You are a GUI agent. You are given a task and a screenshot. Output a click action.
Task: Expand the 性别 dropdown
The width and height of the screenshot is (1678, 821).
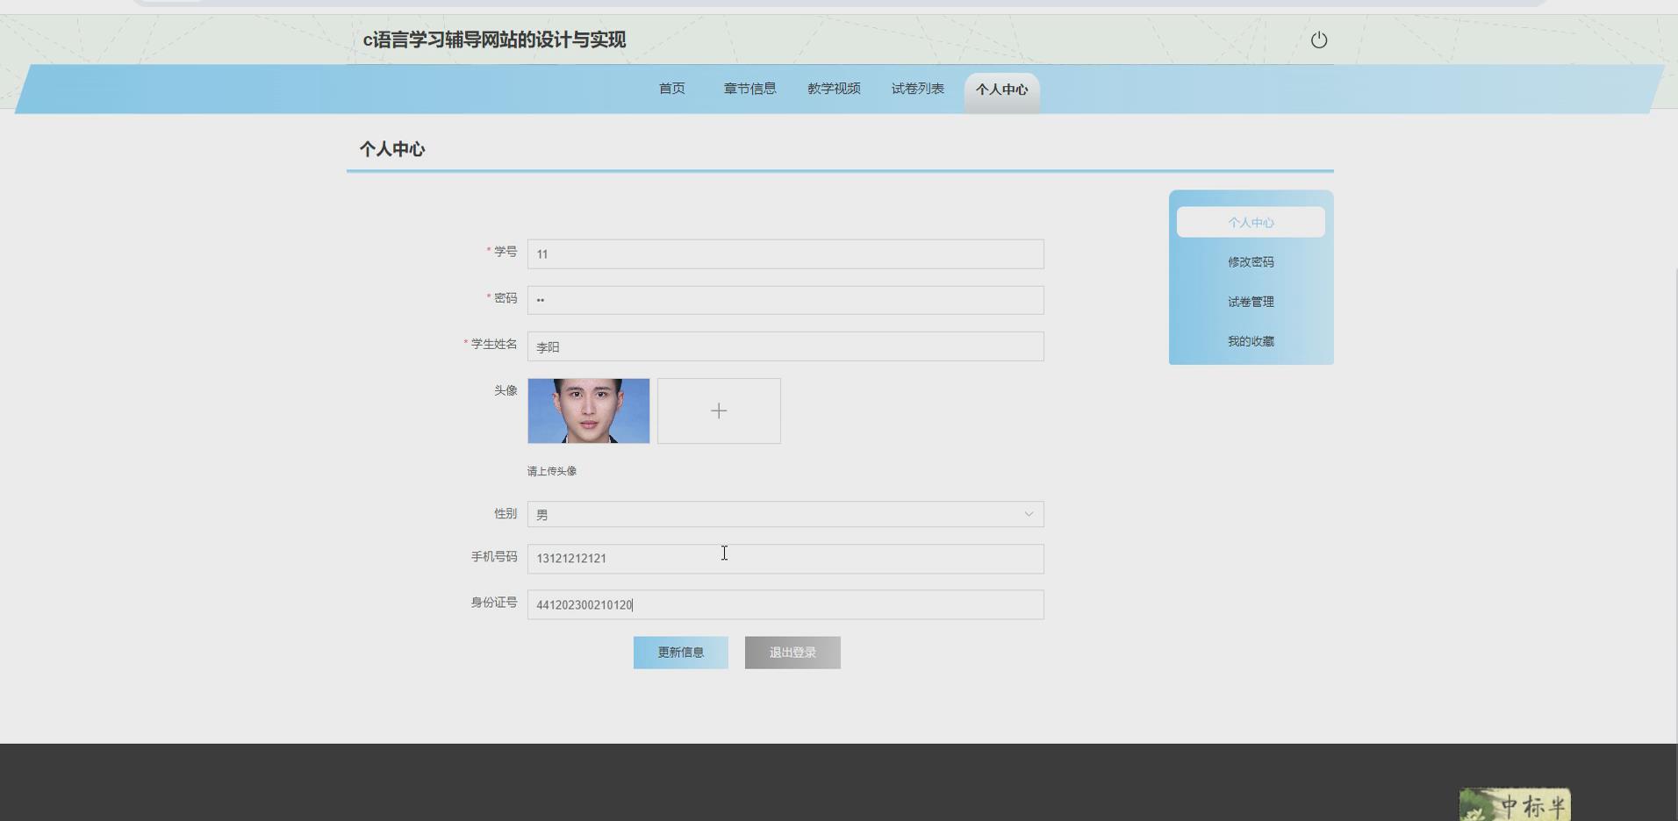tap(785, 514)
